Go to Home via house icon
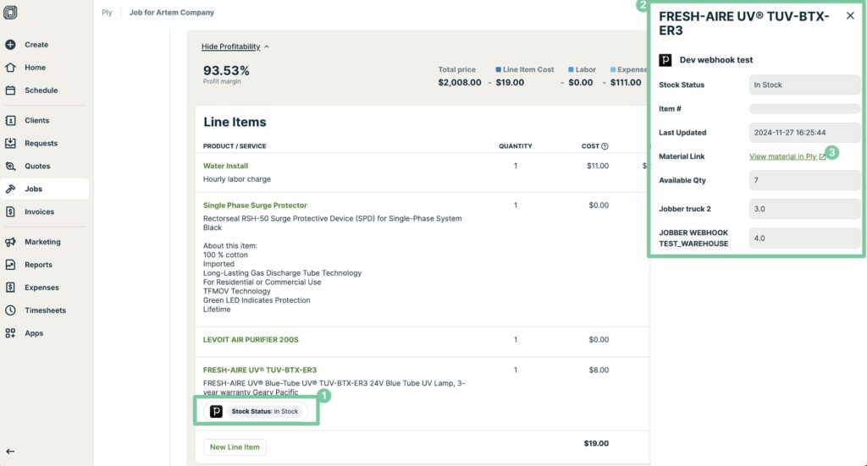867x466 pixels. click(x=10, y=68)
